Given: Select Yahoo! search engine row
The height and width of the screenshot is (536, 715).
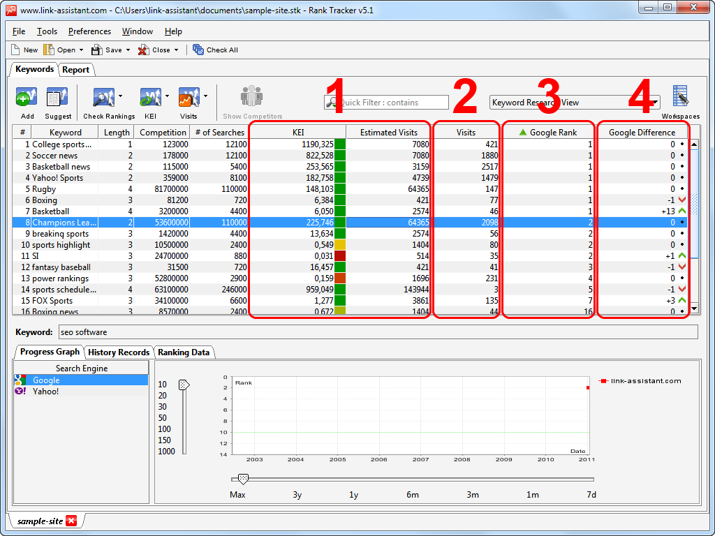Looking at the screenshot, I should pos(81,391).
